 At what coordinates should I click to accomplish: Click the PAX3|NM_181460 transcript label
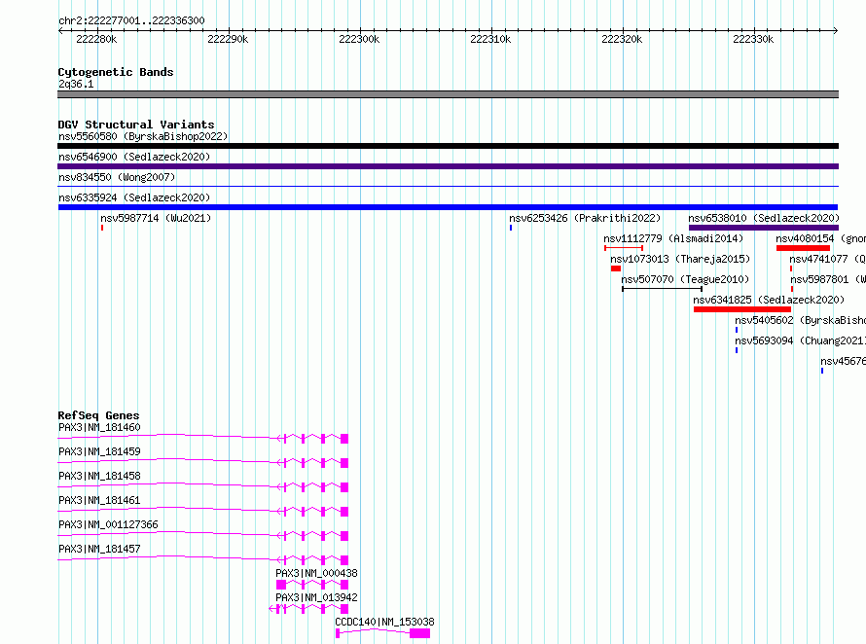coord(99,427)
